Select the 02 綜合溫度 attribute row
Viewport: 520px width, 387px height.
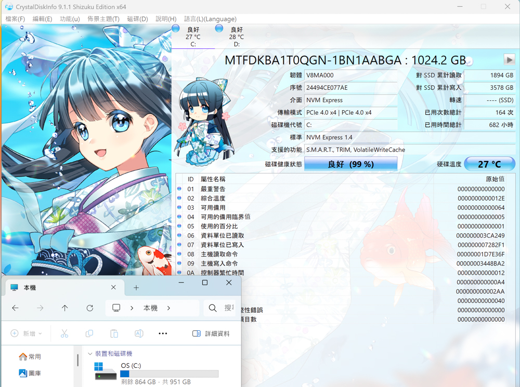point(341,198)
